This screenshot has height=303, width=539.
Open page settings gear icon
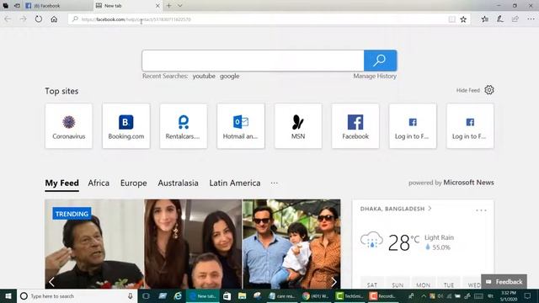click(489, 90)
